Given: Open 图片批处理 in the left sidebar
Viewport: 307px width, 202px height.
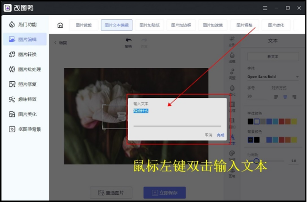Looking at the screenshot, I should (x=25, y=69).
